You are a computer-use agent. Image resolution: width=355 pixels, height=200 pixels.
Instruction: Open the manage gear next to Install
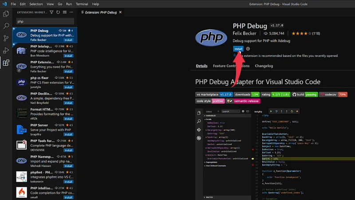click(248, 49)
